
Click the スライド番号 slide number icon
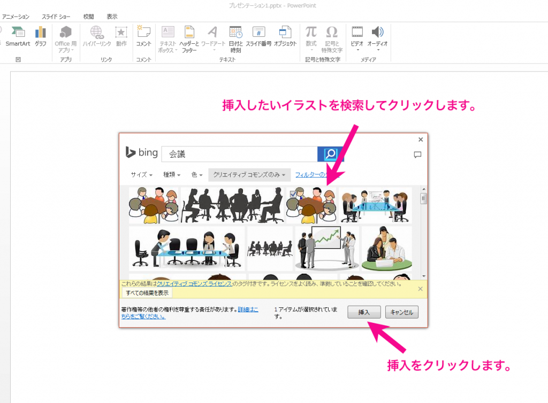(258, 36)
